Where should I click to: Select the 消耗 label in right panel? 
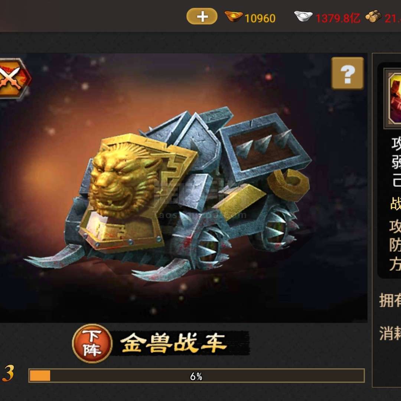coord(390,333)
